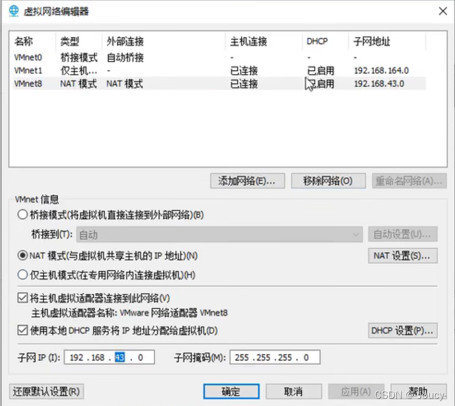
Task: Click 自动设置(U)... button
Action: coord(403,234)
